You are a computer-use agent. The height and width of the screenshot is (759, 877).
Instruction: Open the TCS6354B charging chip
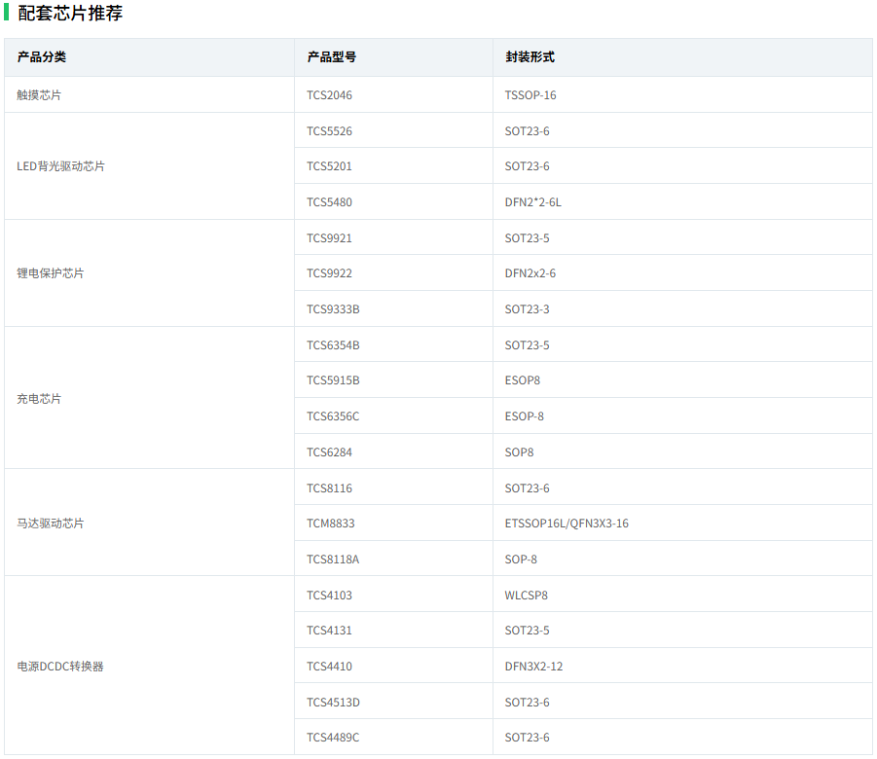[333, 345]
